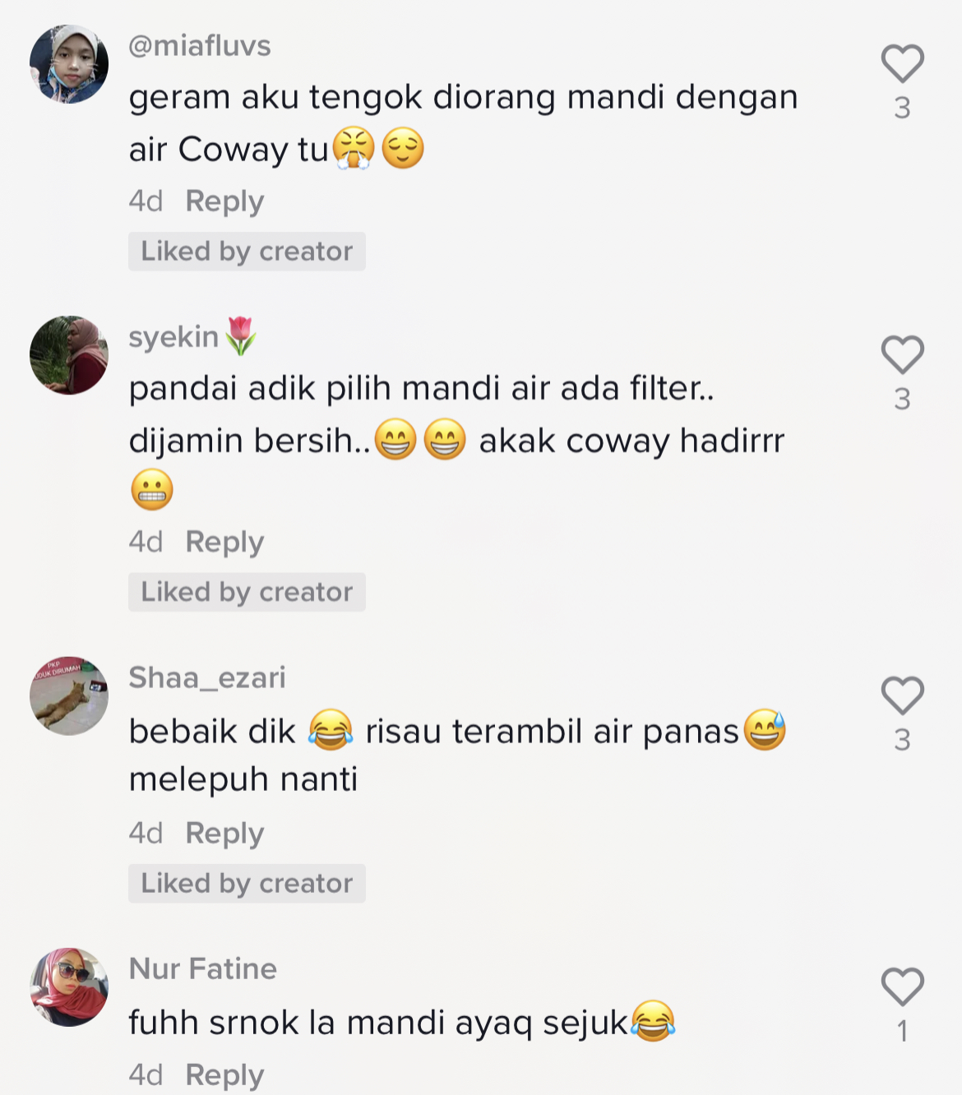Select comment text 'fuhh srnok la mandi ayaq sejuk'
This screenshot has width=962, height=1095.
click(378, 1023)
